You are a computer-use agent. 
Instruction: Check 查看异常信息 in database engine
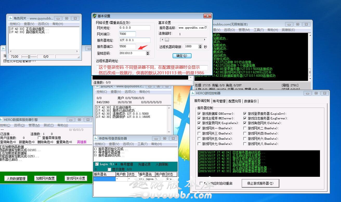pos(39,138)
